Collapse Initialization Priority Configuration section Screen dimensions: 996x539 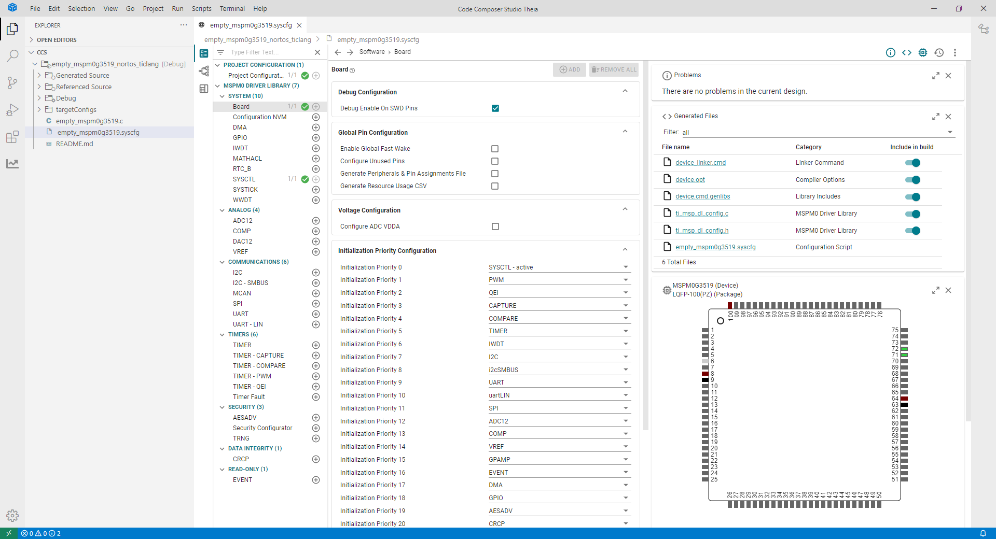click(625, 250)
